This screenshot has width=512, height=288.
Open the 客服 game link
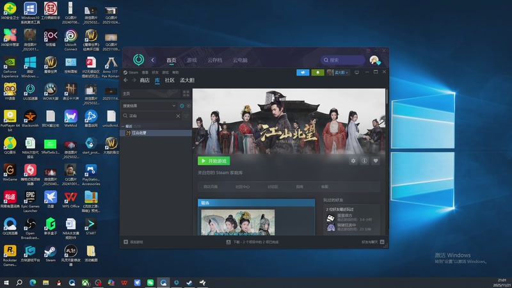pyautogui.click(x=324, y=187)
